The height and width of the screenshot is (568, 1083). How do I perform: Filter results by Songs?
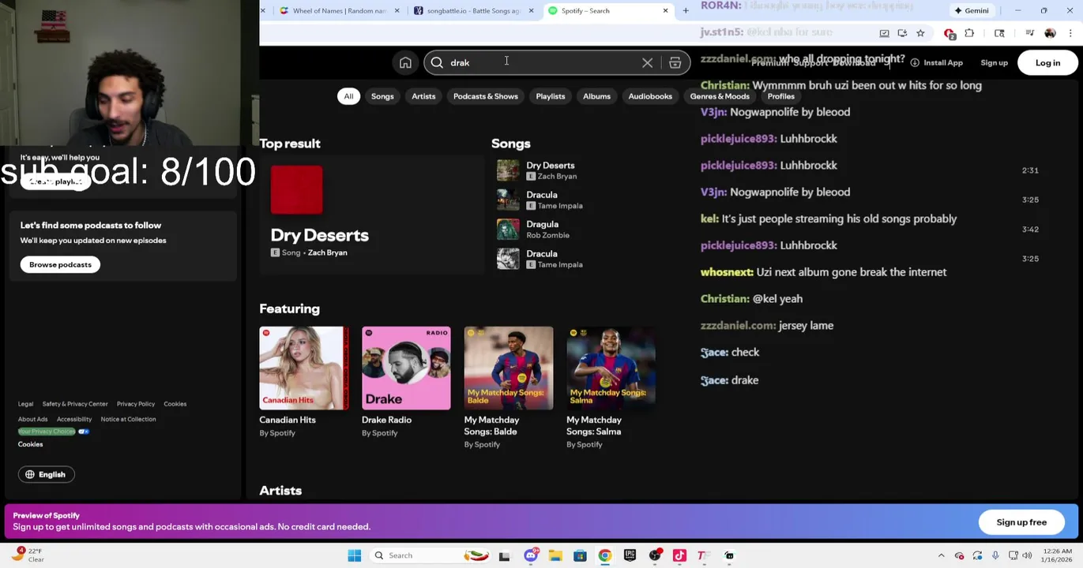coord(382,96)
